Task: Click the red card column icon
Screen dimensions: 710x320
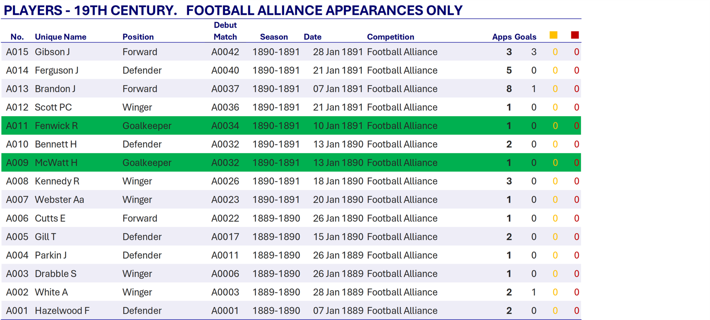Action: click(x=575, y=35)
